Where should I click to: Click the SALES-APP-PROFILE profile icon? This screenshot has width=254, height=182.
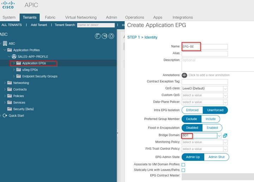click(x=14, y=57)
